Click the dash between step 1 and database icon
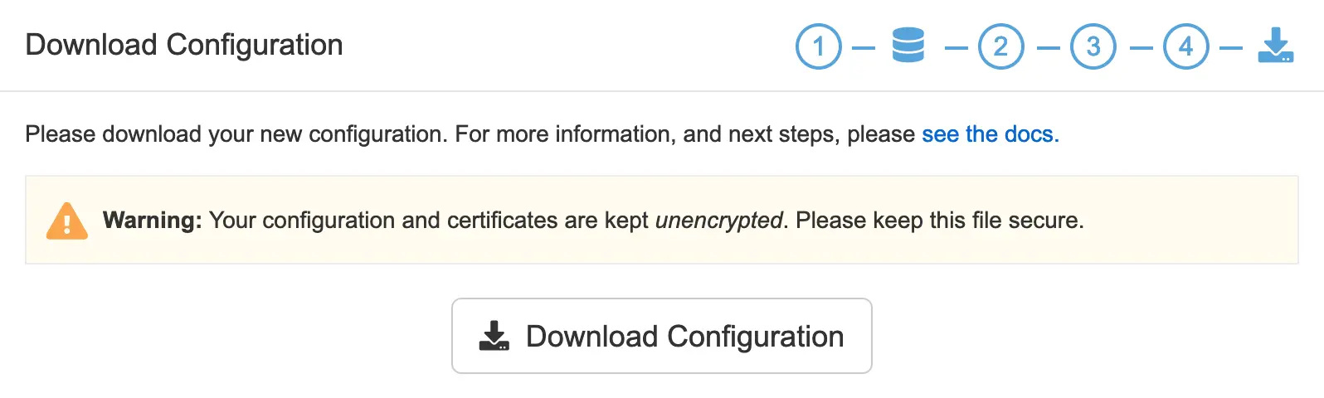Screen dimensions: 1324x398 click(864, 48)
